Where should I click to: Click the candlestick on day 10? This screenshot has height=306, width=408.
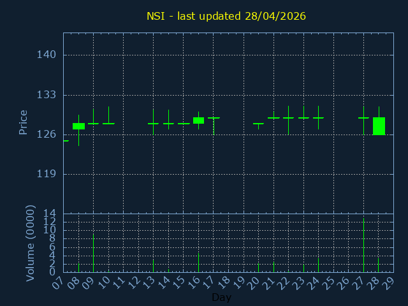(108, 123)
